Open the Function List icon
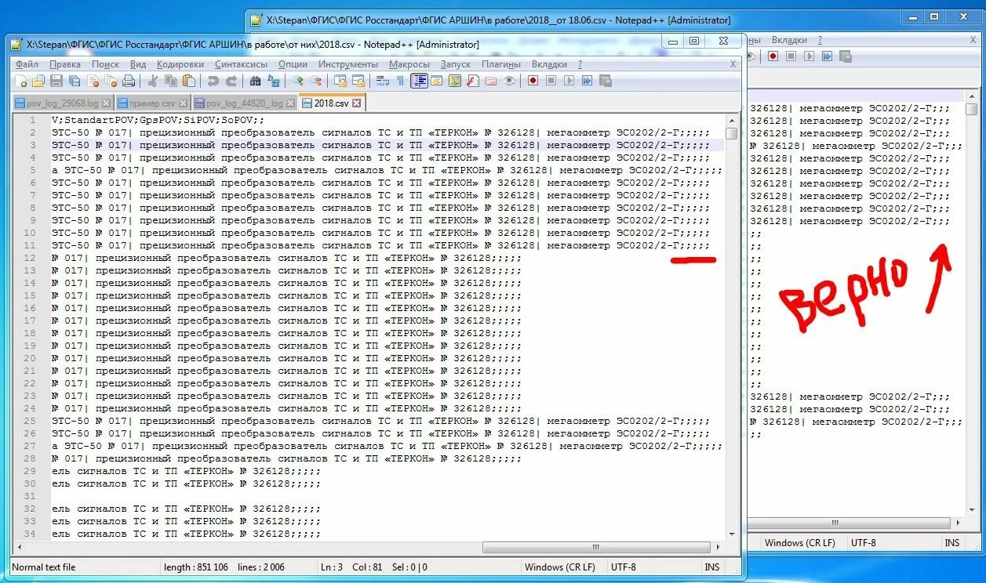 tap(473, 81)
